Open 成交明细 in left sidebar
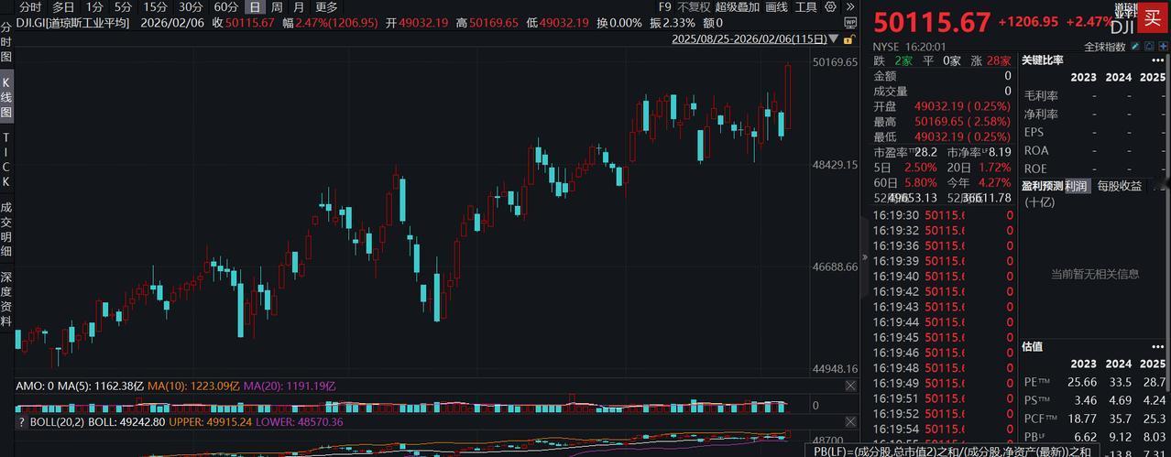Viewport: 1171px width, 457px height. pos(6,229)
